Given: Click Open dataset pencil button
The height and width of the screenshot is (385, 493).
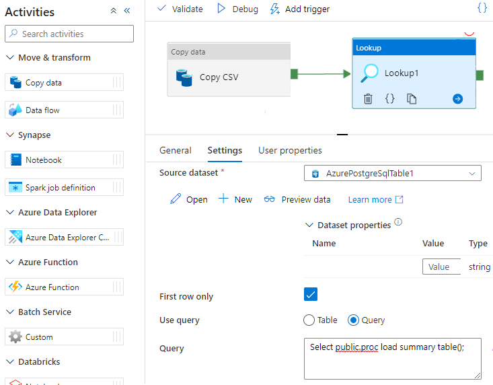Looking at the screenshot, I should pos(188,199).
